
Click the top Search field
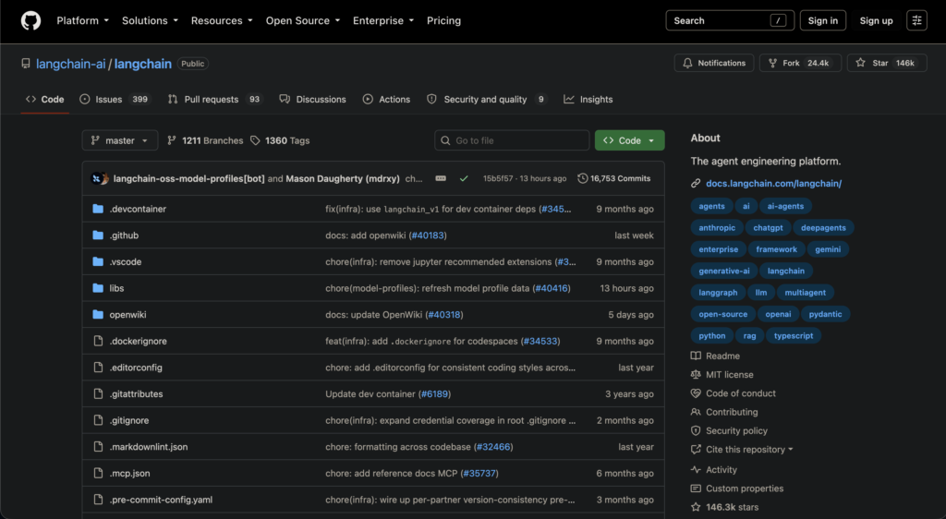pos(730,20)
